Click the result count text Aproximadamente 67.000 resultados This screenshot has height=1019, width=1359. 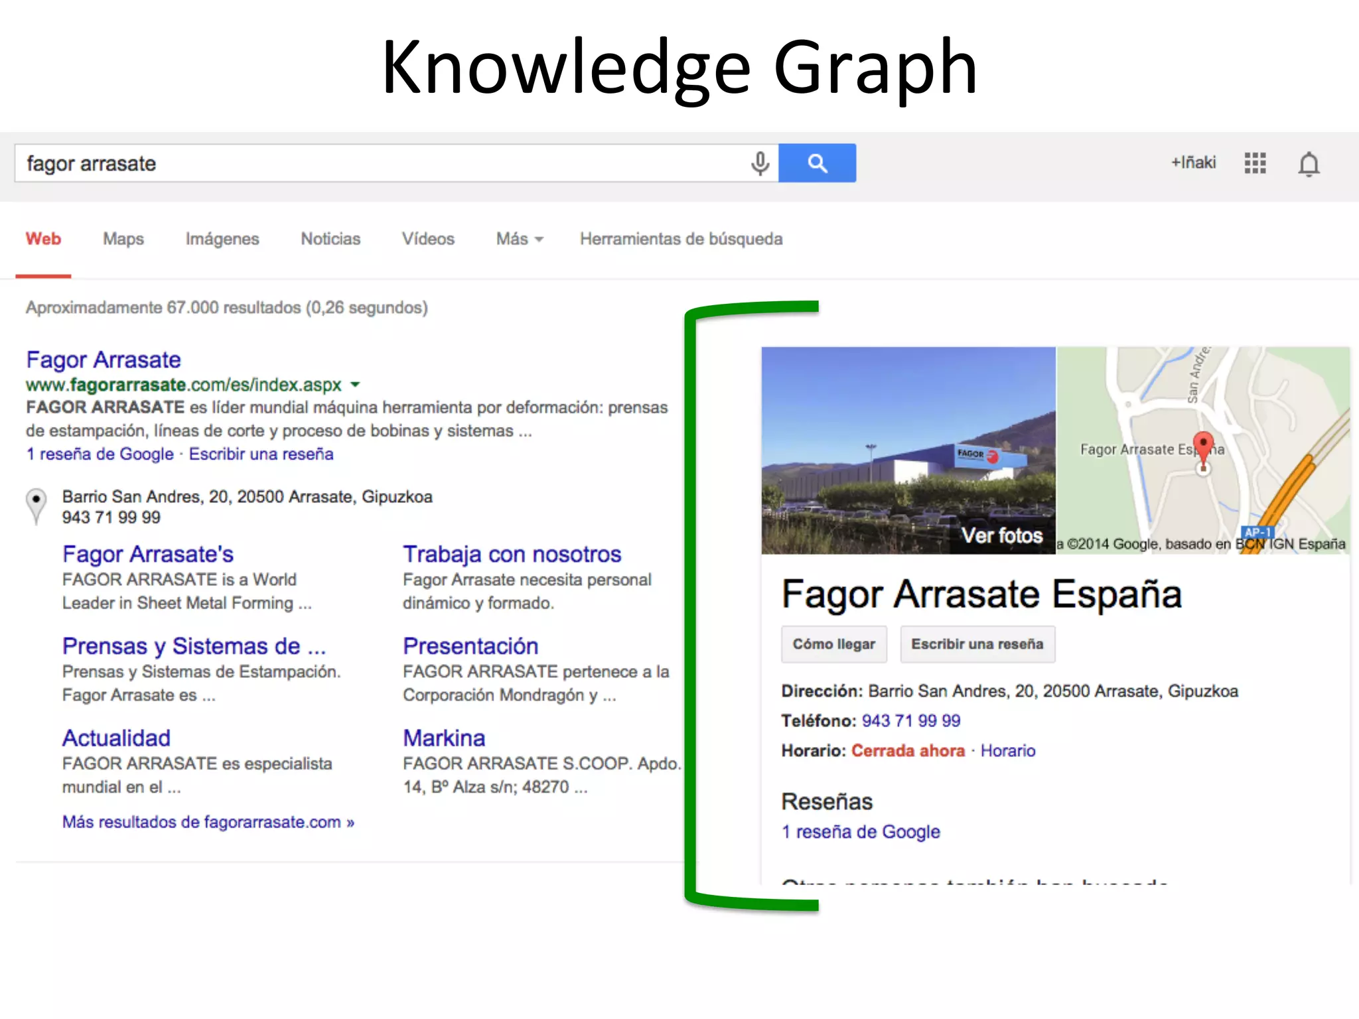(227, 308)
